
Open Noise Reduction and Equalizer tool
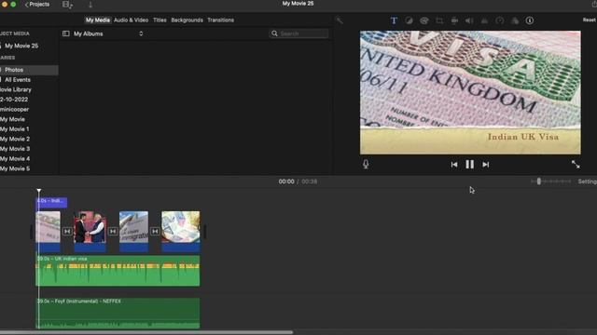tap(484, 20)
